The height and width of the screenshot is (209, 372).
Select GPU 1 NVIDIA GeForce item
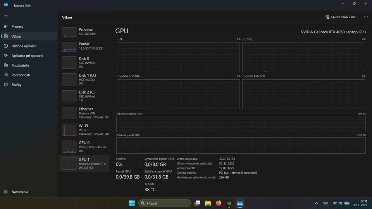click(84, 163)
